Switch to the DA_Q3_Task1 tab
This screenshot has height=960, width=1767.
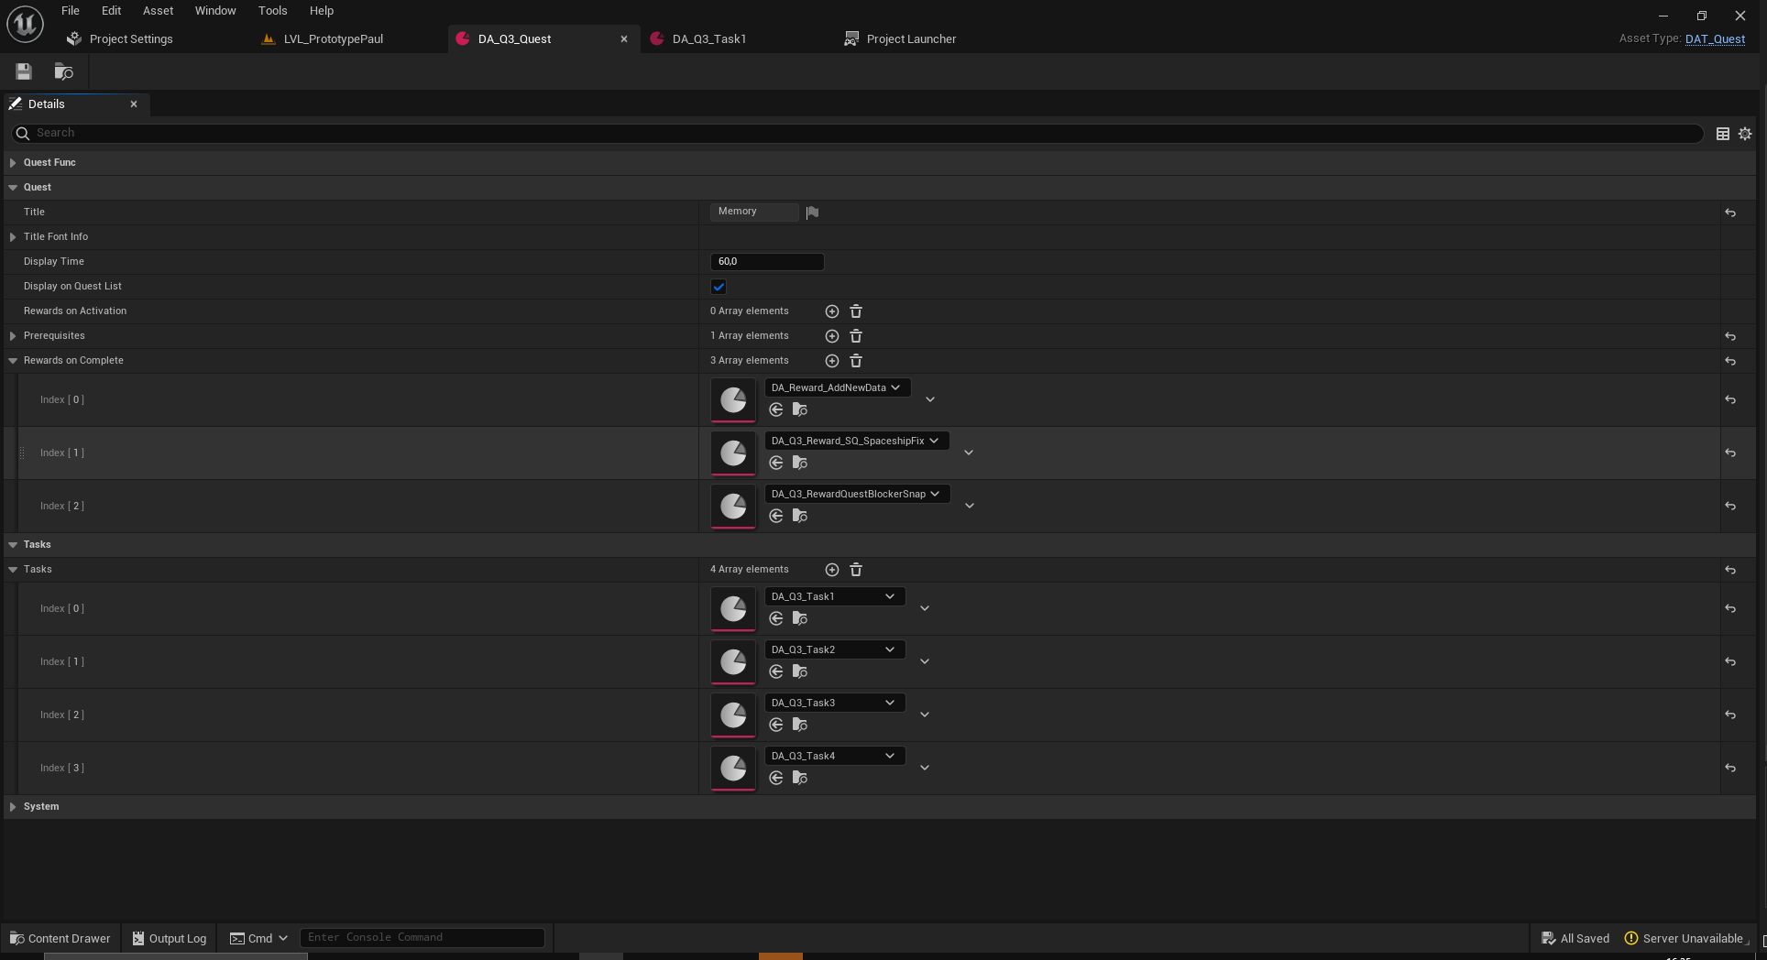point(708,38)
